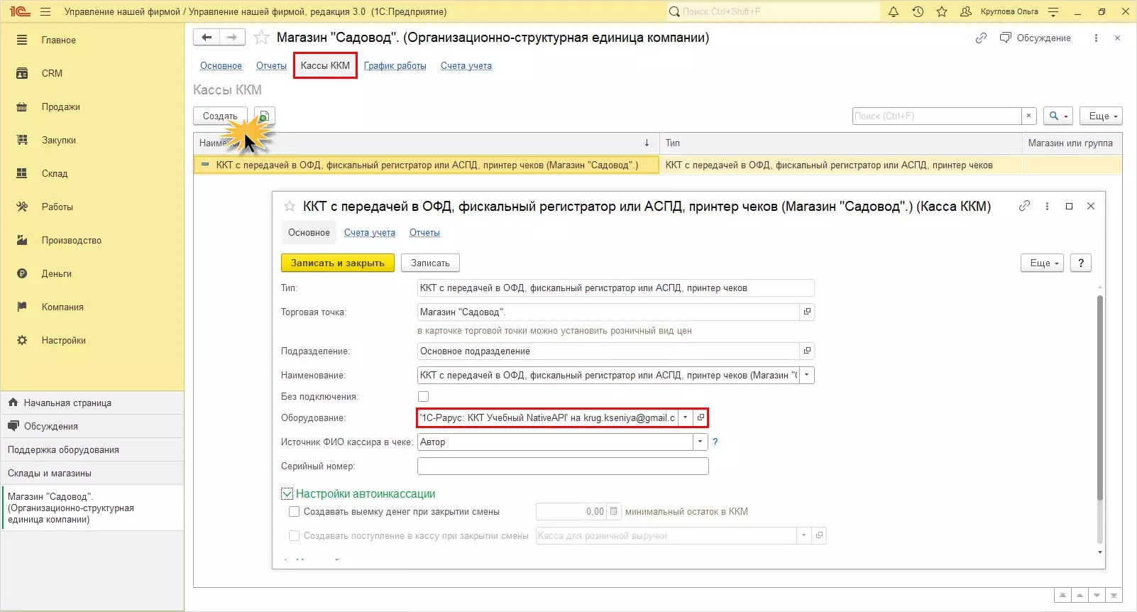1137x612 pixels.
Task: Copy the selected cash register item icon
Action: coord(264,116)
